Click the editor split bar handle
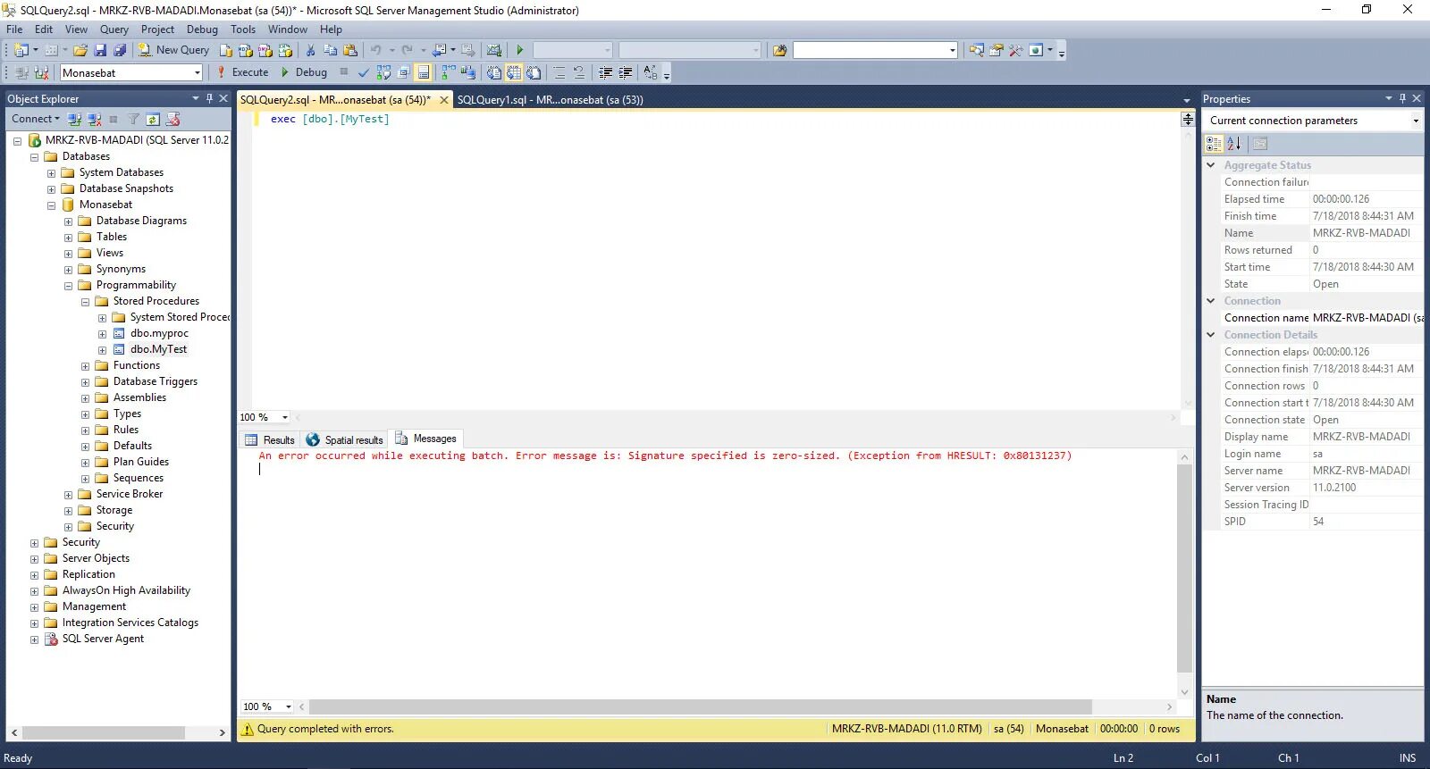The image size is (1430, 769). pos(1187,118)
